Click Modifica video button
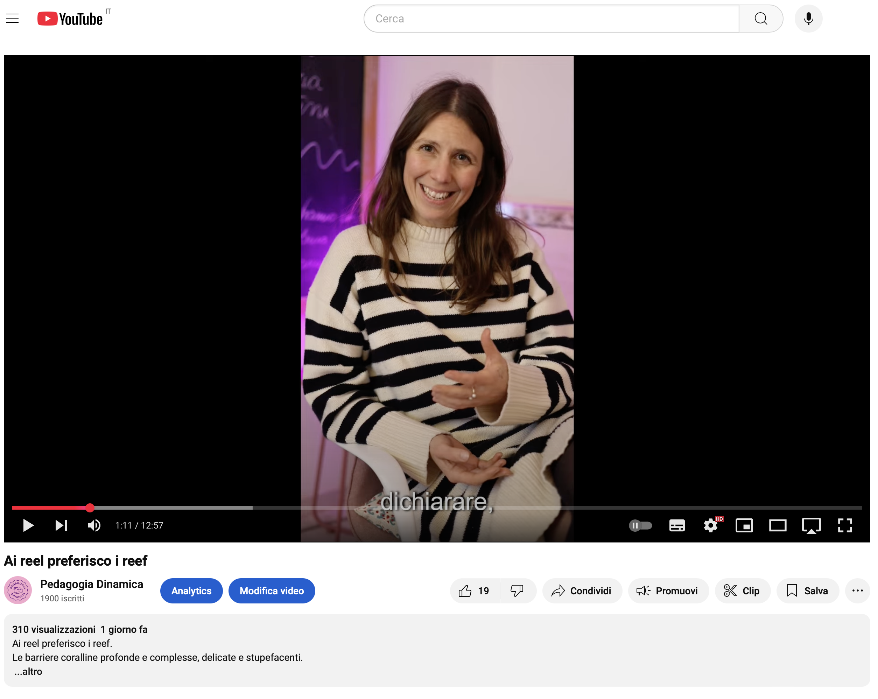878x699 pixels. pos(272,590)
